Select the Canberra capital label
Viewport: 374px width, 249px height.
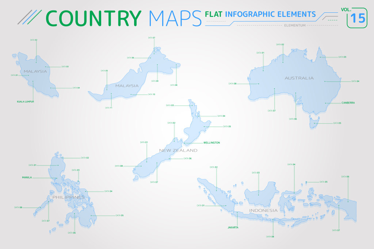tap(348, 103)
